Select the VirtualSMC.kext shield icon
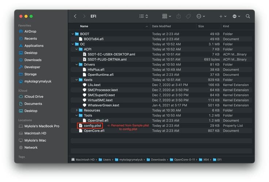The image size is (269, 182). point(84,100)
